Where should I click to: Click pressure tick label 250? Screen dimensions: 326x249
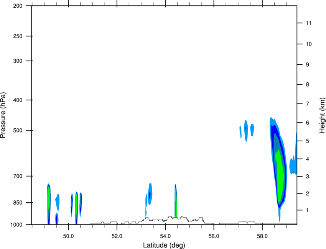18,36
